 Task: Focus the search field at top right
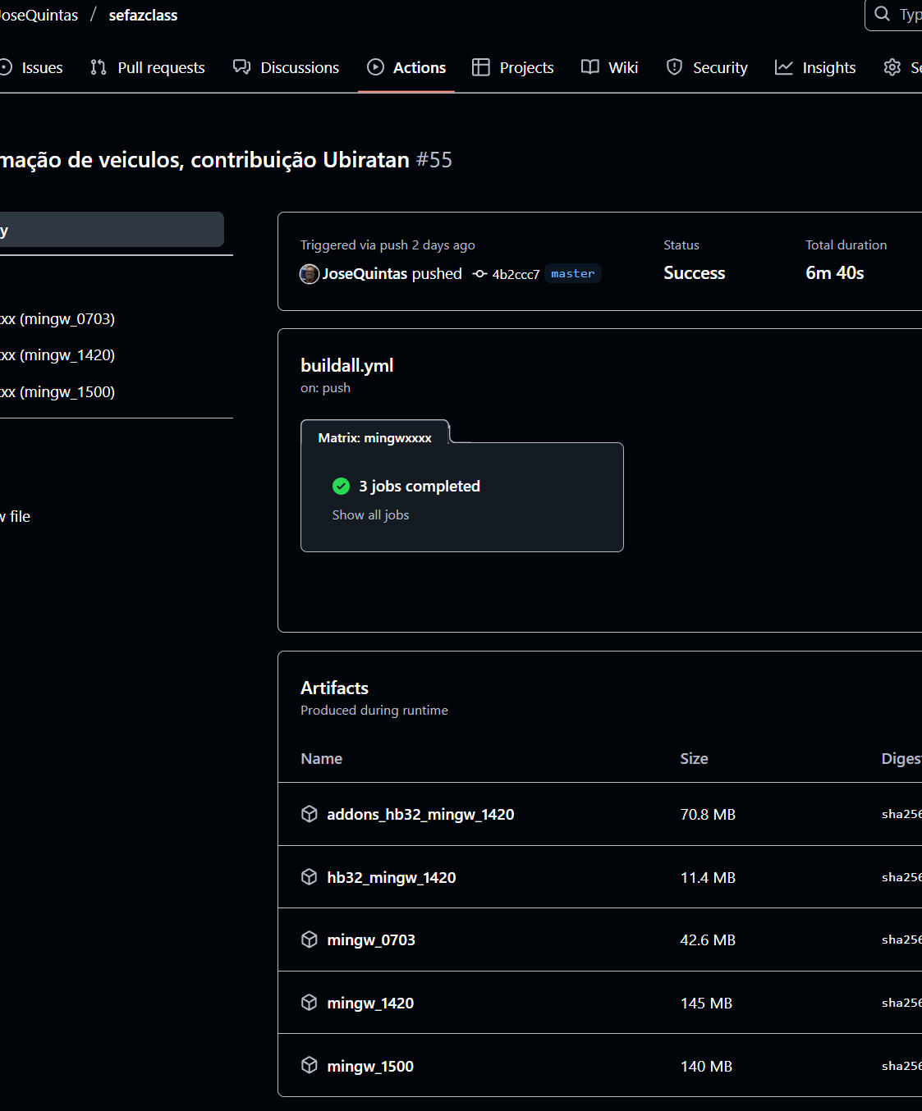899,15
